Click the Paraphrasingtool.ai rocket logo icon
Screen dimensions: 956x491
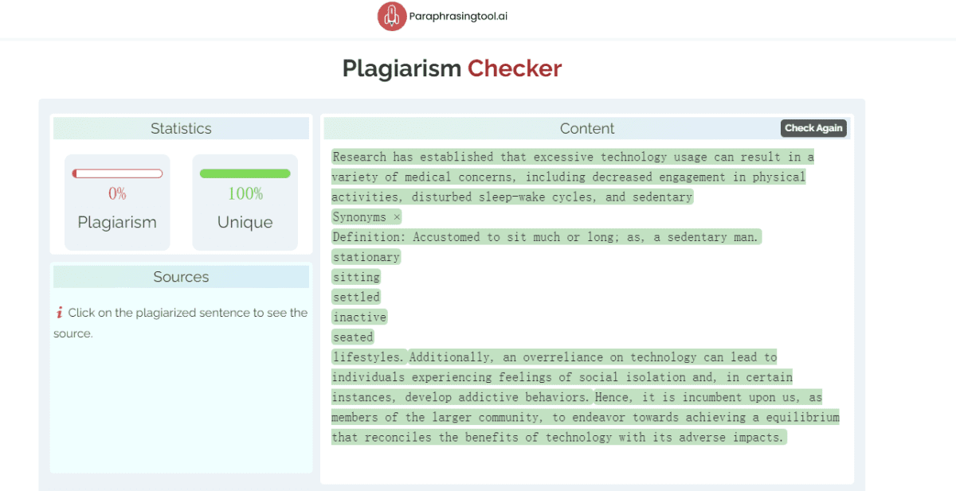coord(391,16)
